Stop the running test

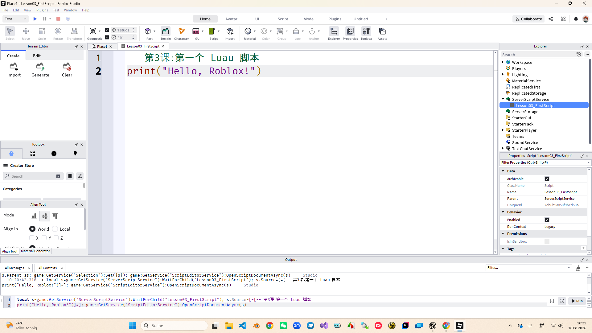coord(58,19)
